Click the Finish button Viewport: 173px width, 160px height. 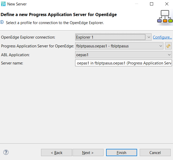(121, 152)
